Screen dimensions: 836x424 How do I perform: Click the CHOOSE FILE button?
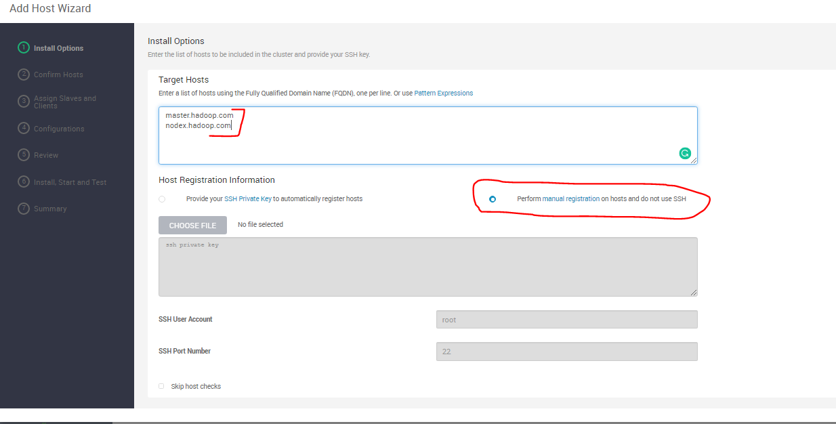click(193, 226)
